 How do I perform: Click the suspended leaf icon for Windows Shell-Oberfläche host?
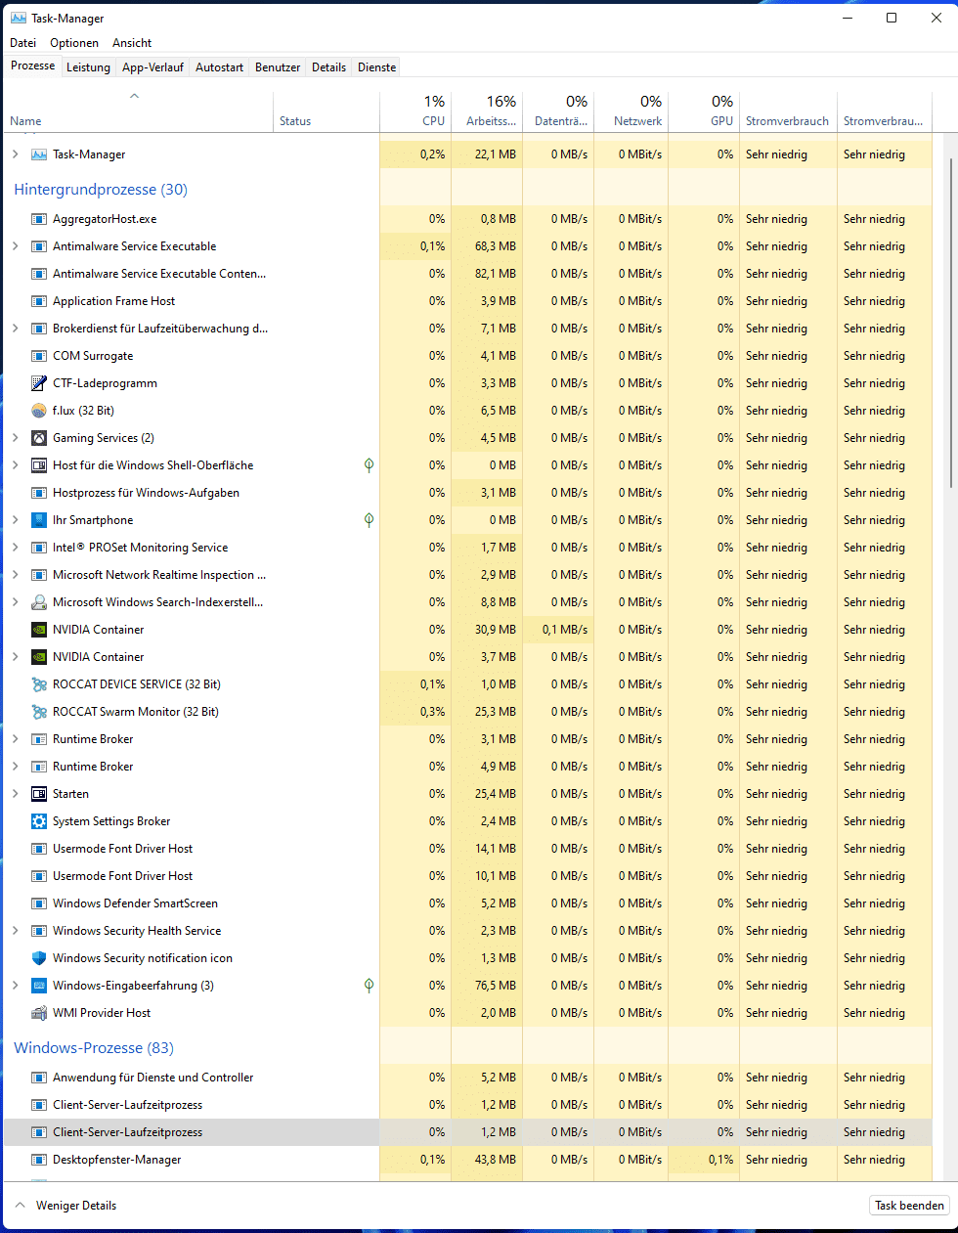(x=369, y=465)
